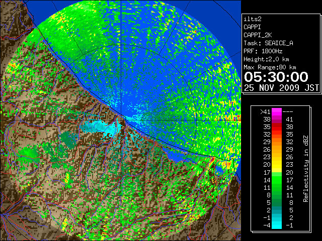Click the ">41" legend label
Viewport: 322px width, 241px height.
(x=265, y=112)
